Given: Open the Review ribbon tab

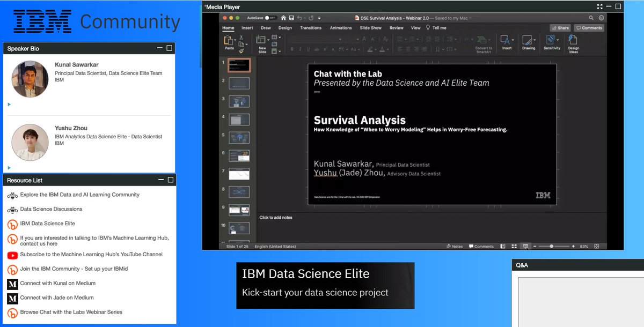Looking at the screenshot, I should tap(397, 28).
